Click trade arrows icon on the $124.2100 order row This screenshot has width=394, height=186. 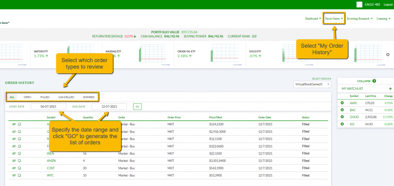(14, 124)
